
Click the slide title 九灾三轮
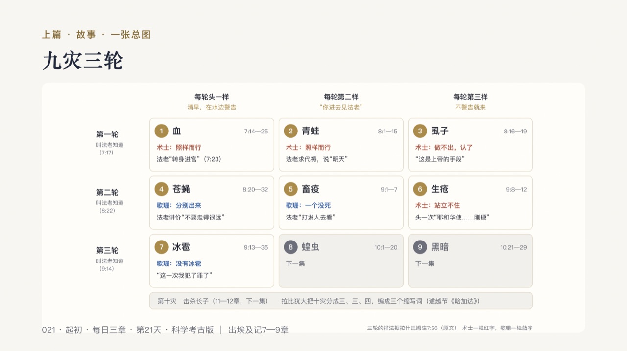[83, 61]
